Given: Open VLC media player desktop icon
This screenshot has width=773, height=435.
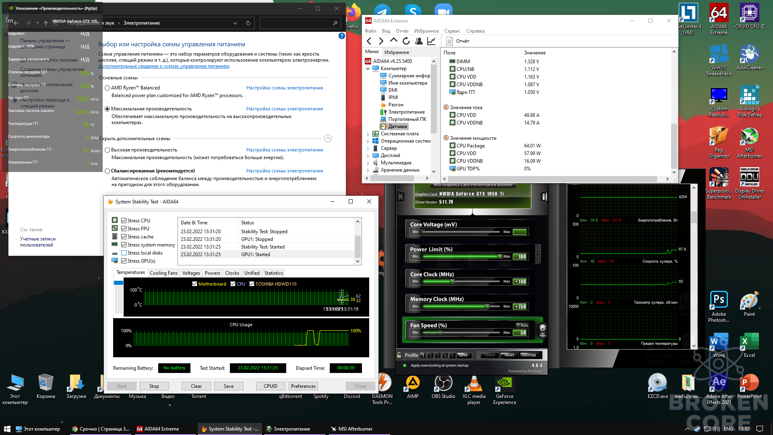Looking at the screenshot, I should coord(474,389).
